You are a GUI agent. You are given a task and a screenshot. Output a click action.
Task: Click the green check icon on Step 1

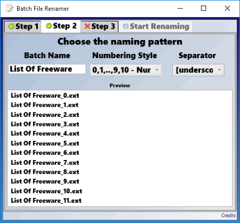click(x=11, y=27)
